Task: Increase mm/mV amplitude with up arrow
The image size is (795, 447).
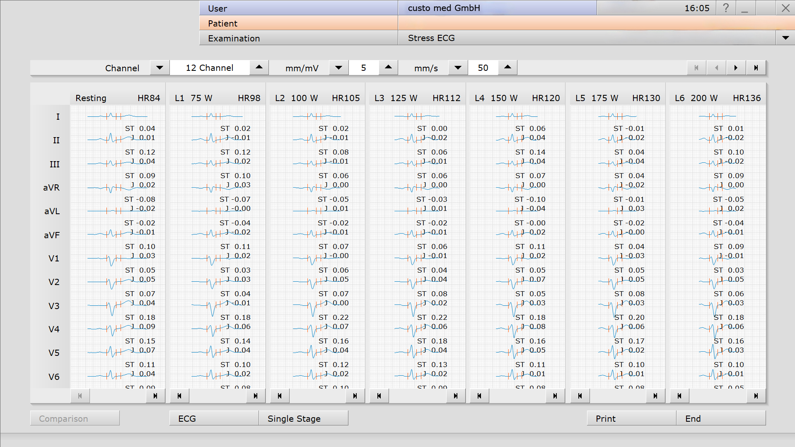Action: tap(388, 68)
